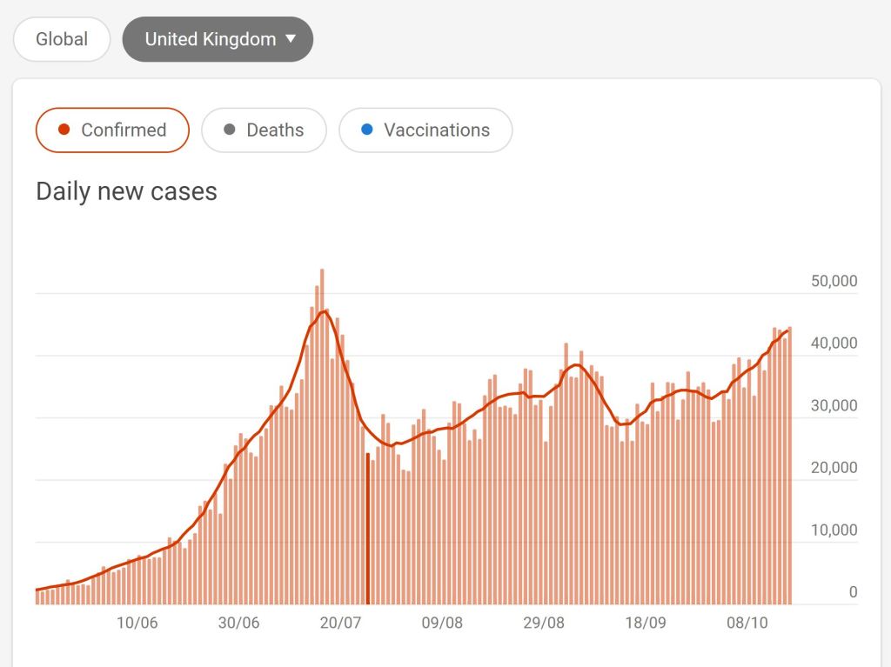Screen dimensions: 891x667
Task: Click the 20/07 date axis label
Action: 340,623
